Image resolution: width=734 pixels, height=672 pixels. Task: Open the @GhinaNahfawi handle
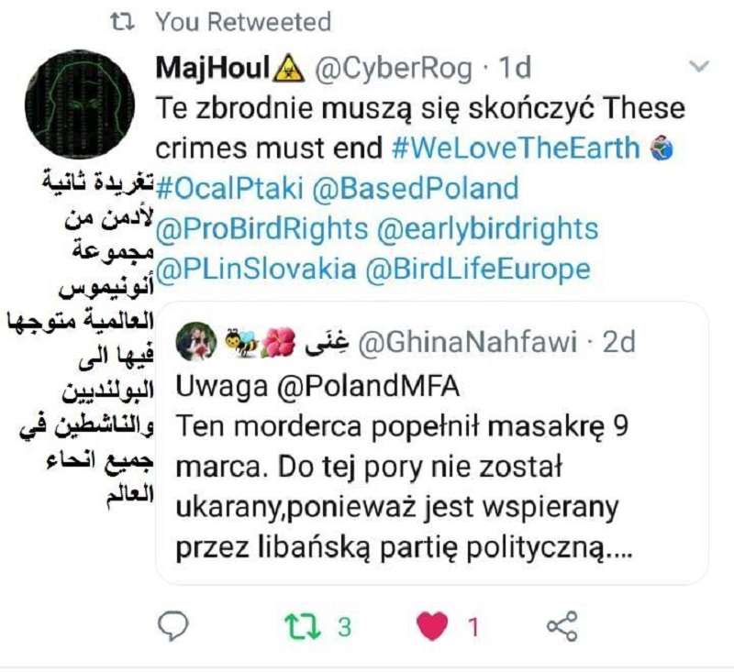[467, 342]
